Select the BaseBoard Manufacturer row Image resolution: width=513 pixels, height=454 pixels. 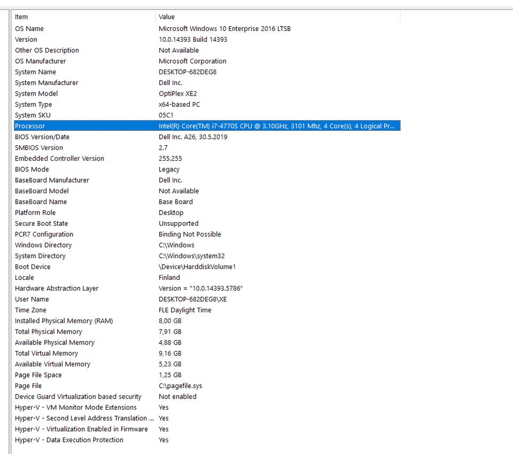pos(207,180)
